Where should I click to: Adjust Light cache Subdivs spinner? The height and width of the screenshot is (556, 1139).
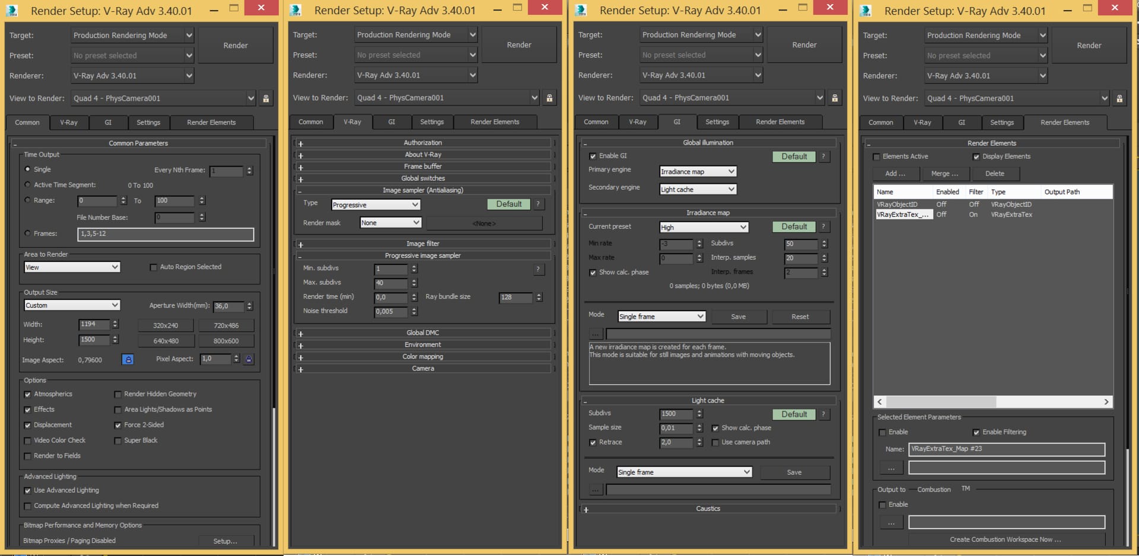click(699, 414)
